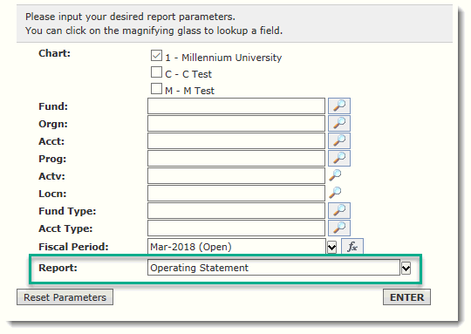Check the C - C Test chart
471x334 pixels.
(x=156, y=72)
